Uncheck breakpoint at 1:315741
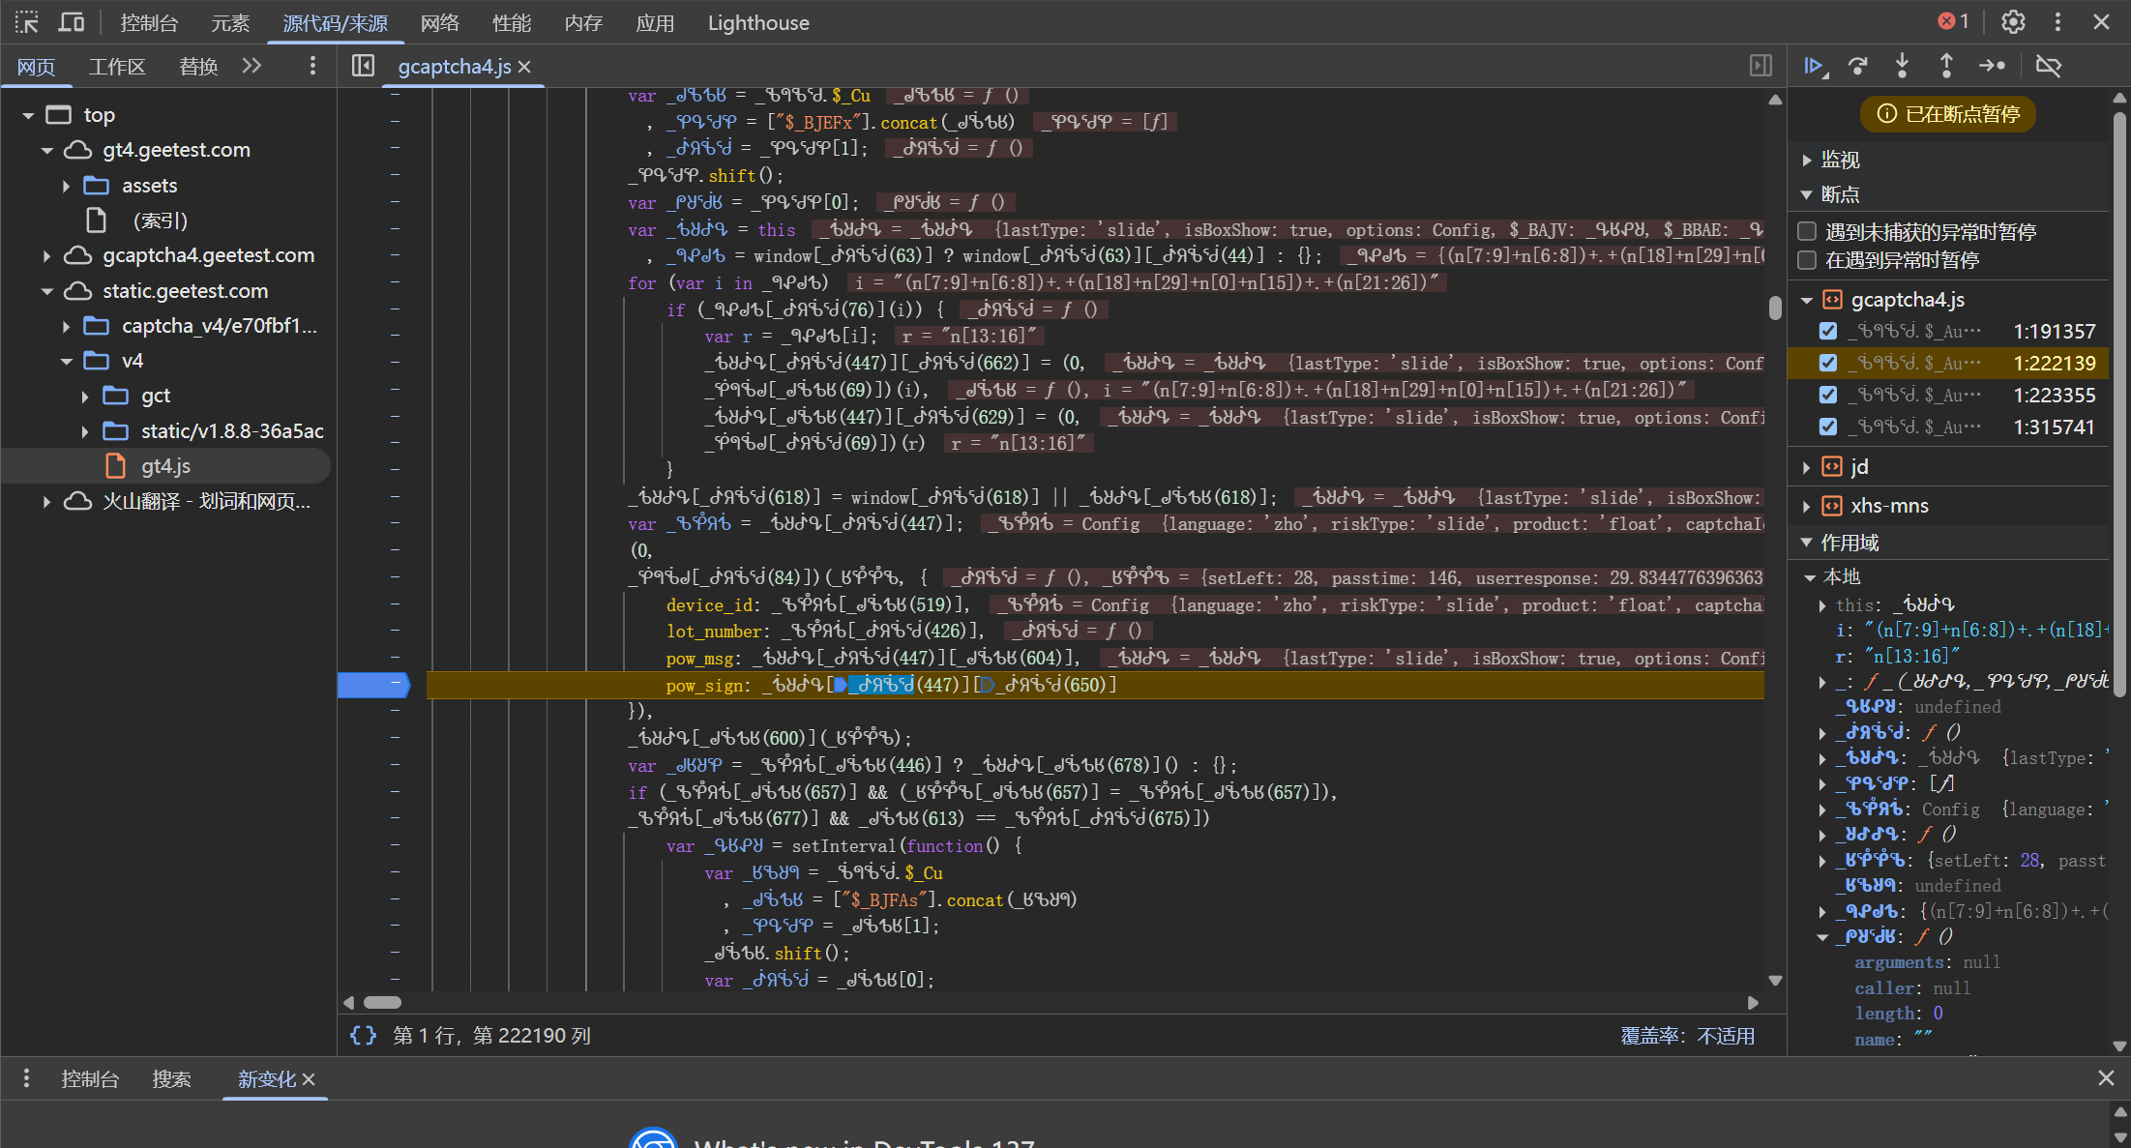 (x=1827, y=427)
